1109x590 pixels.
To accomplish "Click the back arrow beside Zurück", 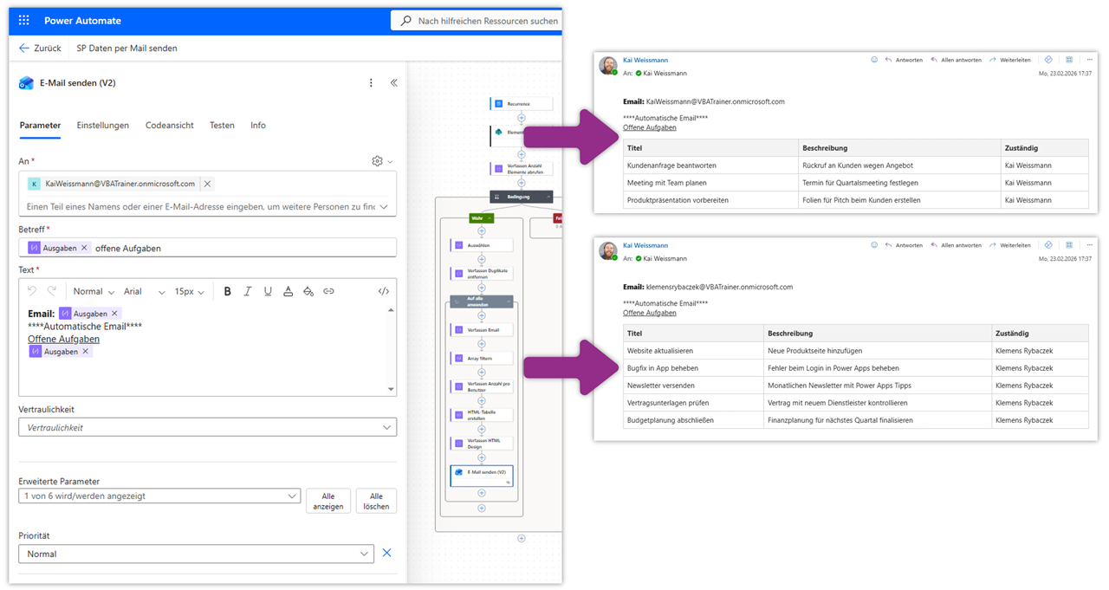I will (24, 49).
